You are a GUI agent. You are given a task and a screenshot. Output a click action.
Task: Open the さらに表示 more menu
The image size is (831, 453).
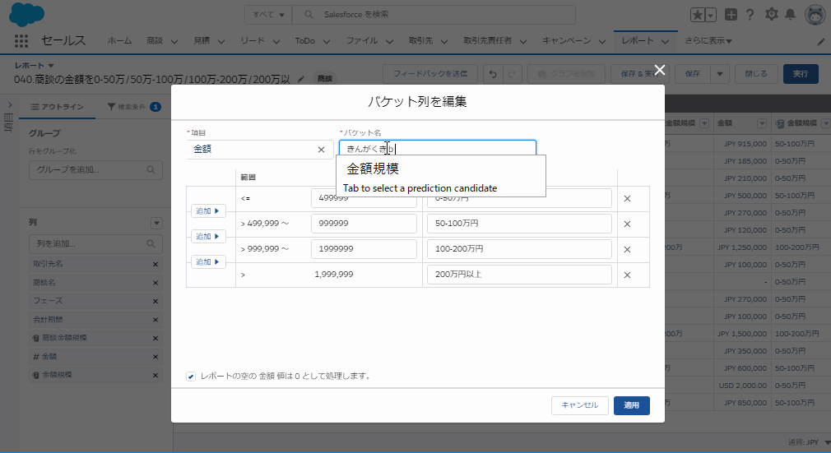(708, 41)
